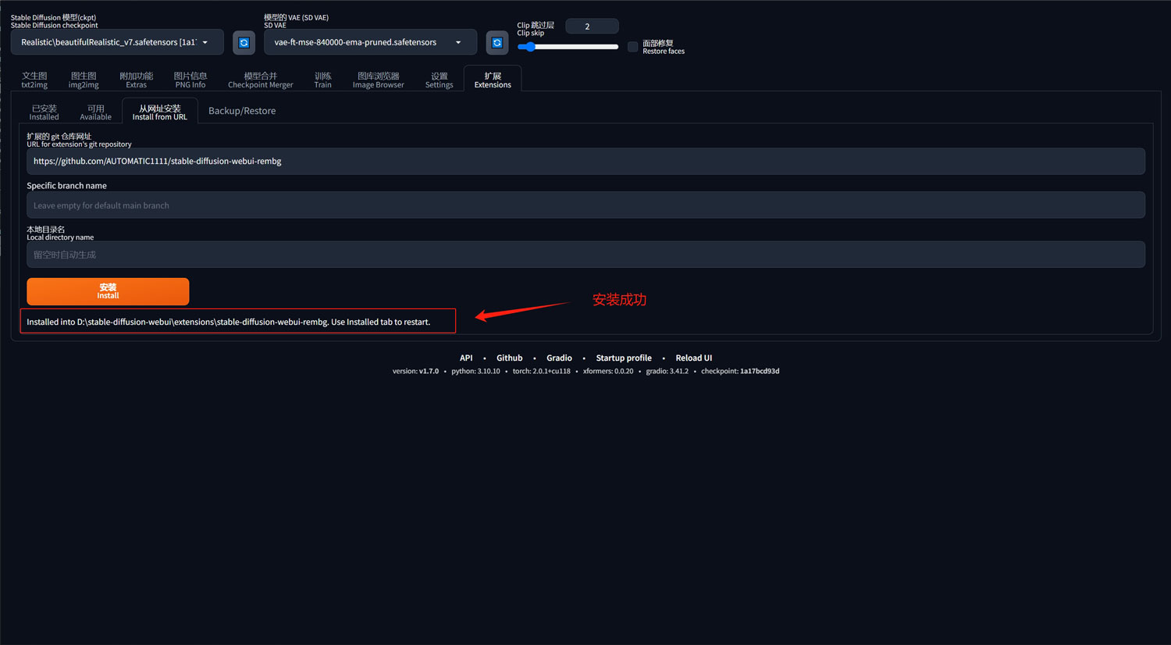
Task: Select the Checkpoint Merger tab
Action: 260,80
